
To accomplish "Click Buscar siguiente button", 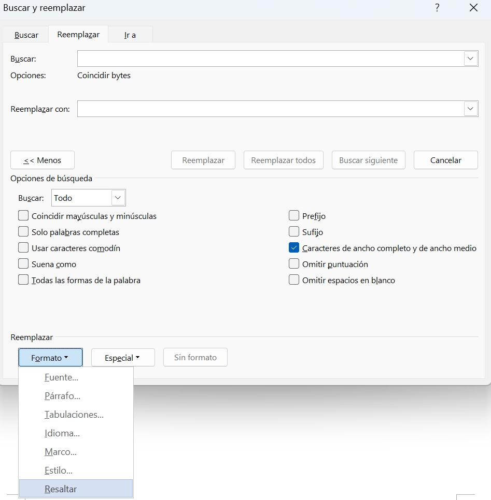I will 368,160.
